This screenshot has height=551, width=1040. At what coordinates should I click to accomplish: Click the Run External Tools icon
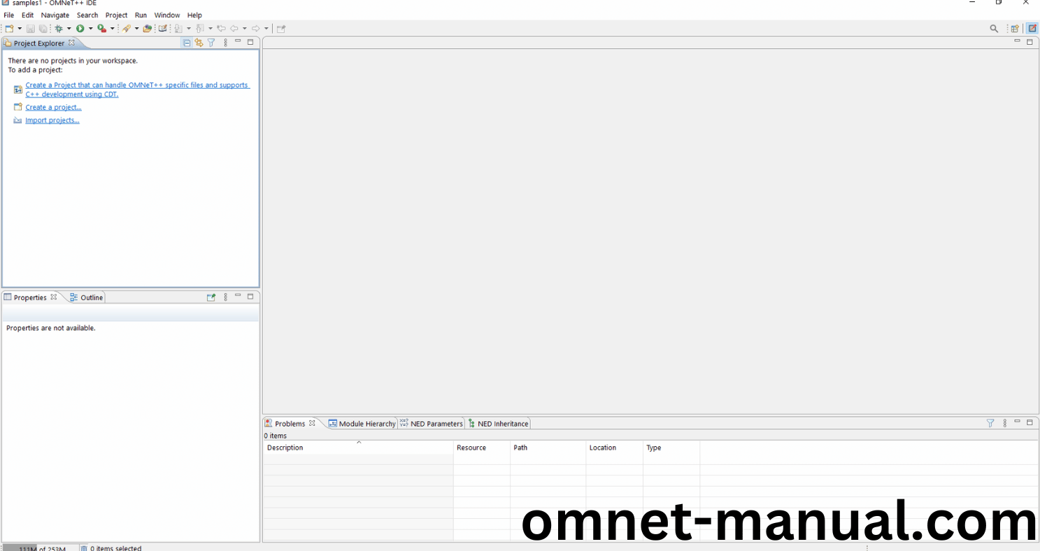(102, 29)
